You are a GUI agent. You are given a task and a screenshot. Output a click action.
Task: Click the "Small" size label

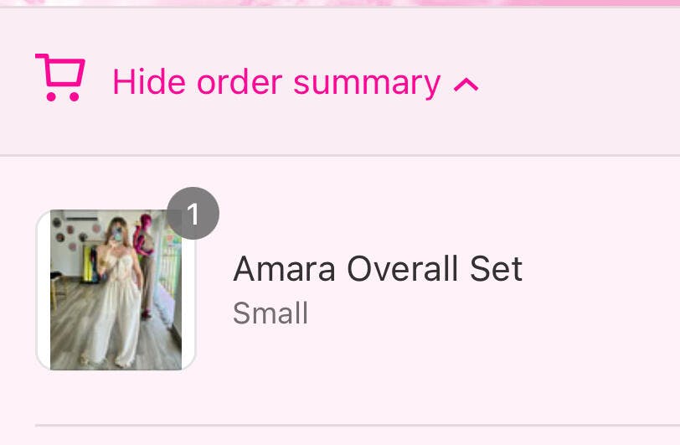point(270,313)
